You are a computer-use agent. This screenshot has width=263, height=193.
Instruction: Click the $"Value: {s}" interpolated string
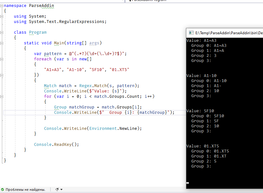pyautogui.click(x=106, y=91)
